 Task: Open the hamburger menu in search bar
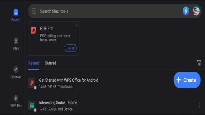pos(34,11)
